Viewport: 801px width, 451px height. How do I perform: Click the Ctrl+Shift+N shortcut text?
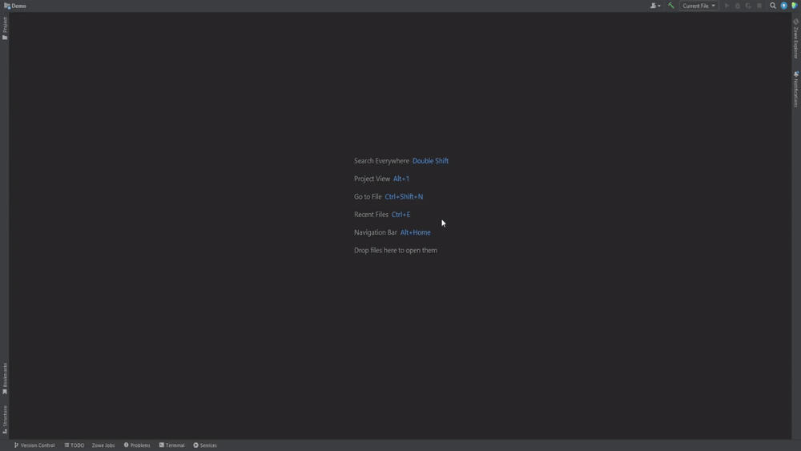[404, 196]
